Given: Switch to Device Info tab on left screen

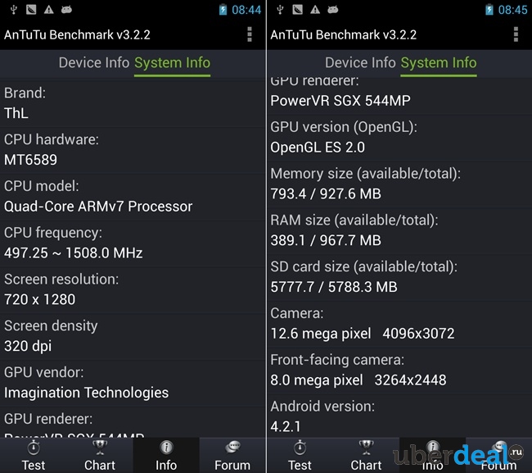Looking at the screenshot, I should 94,63.
